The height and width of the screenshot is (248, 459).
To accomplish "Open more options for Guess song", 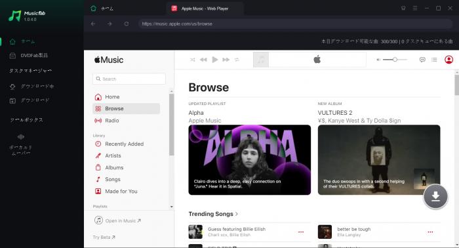I will pos(301,232).
